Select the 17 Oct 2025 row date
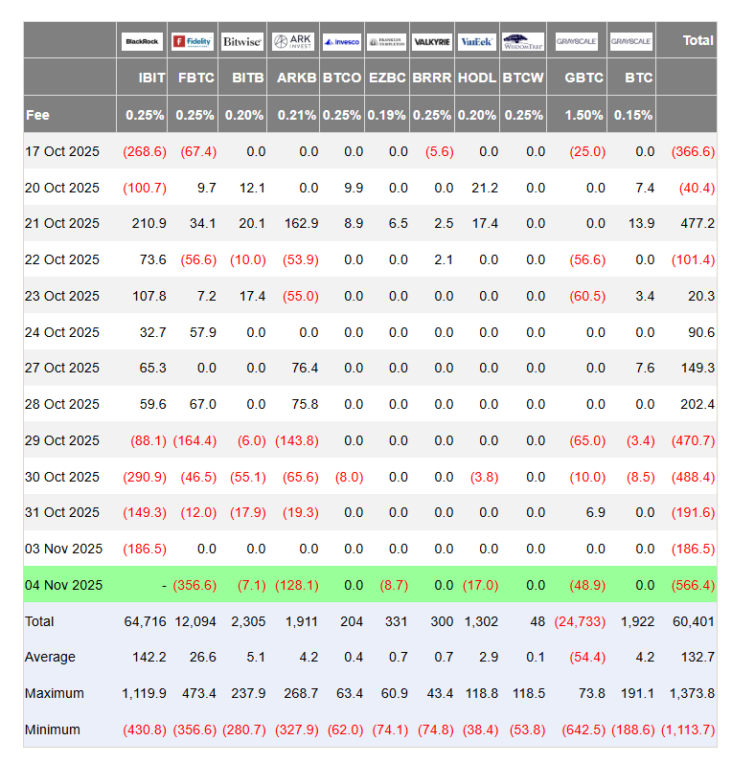 click(62, 151)
